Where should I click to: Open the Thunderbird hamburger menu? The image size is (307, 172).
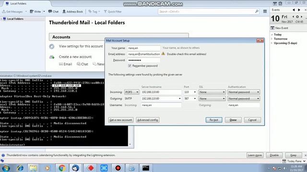265,11
